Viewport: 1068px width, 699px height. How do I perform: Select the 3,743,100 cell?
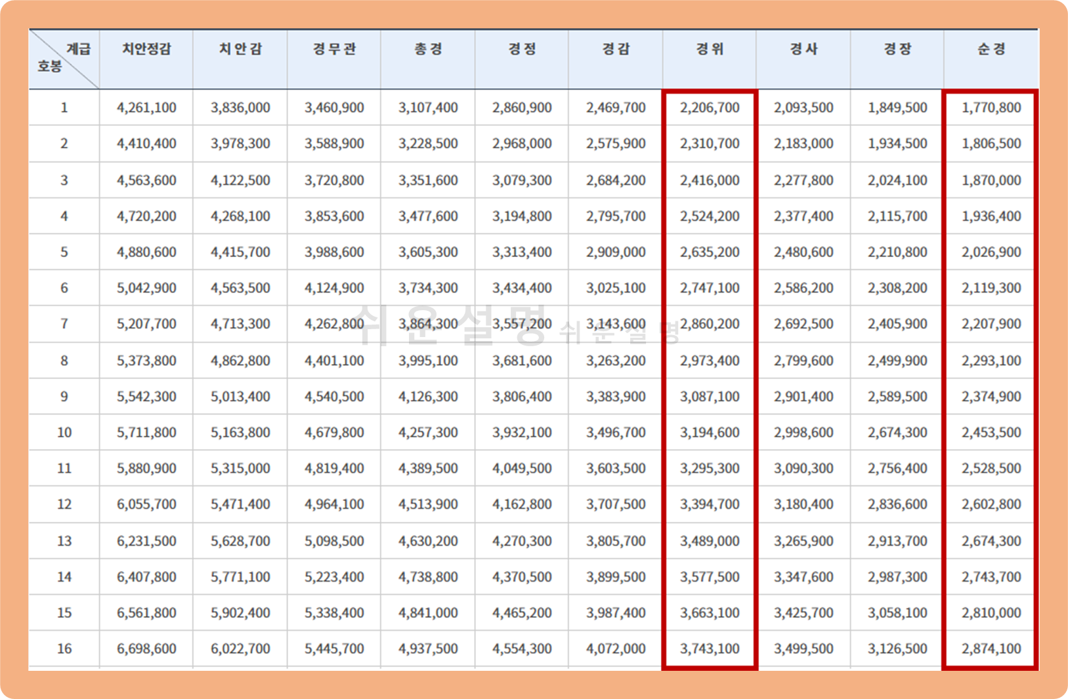pos(710,649)
